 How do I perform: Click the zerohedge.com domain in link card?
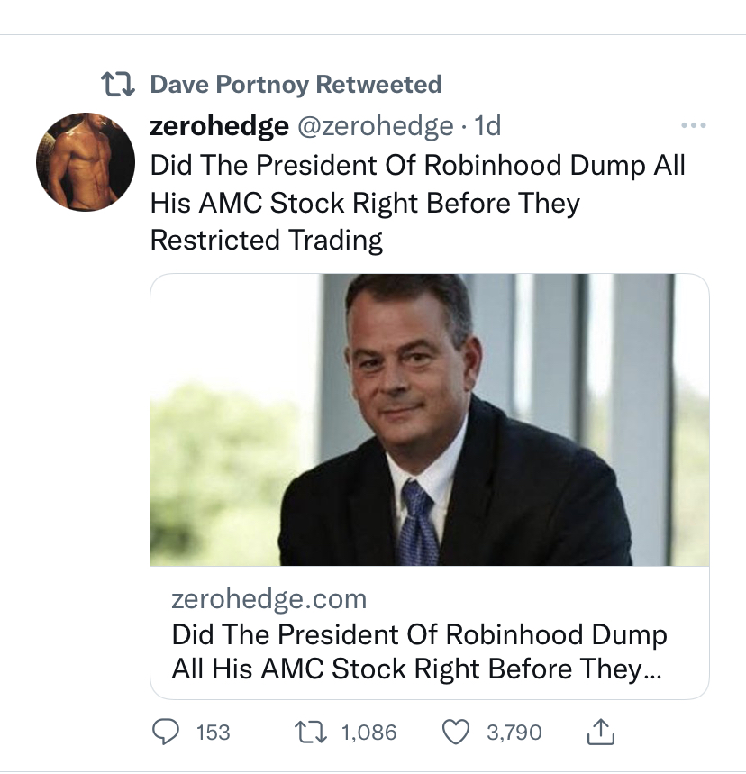(x=269, y=598)
